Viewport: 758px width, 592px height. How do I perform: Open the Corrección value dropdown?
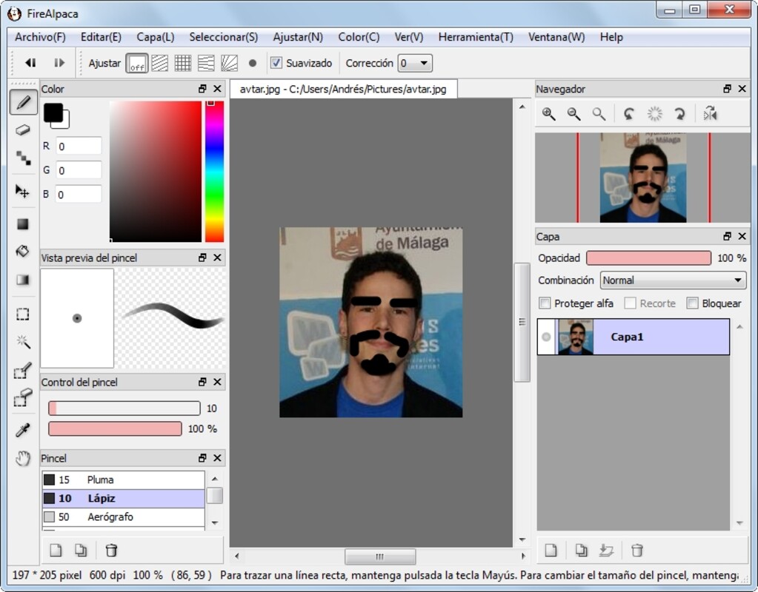(415, 64)
